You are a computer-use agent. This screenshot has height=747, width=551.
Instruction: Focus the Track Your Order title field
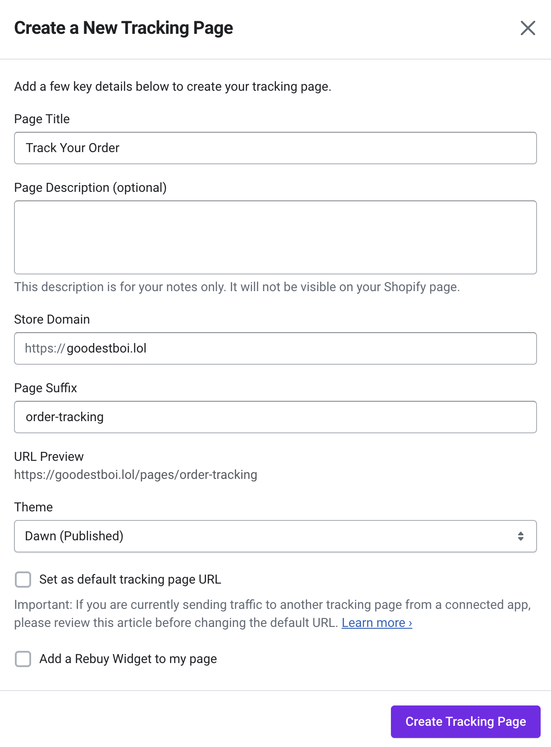(275, 148)
